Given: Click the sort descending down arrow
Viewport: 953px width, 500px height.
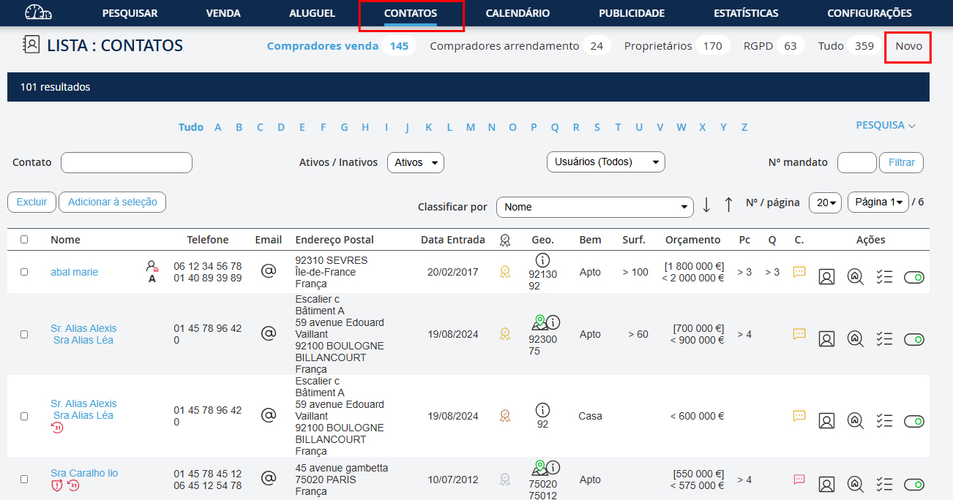Looking at the screenshot, I should click(x=706, y=205).
